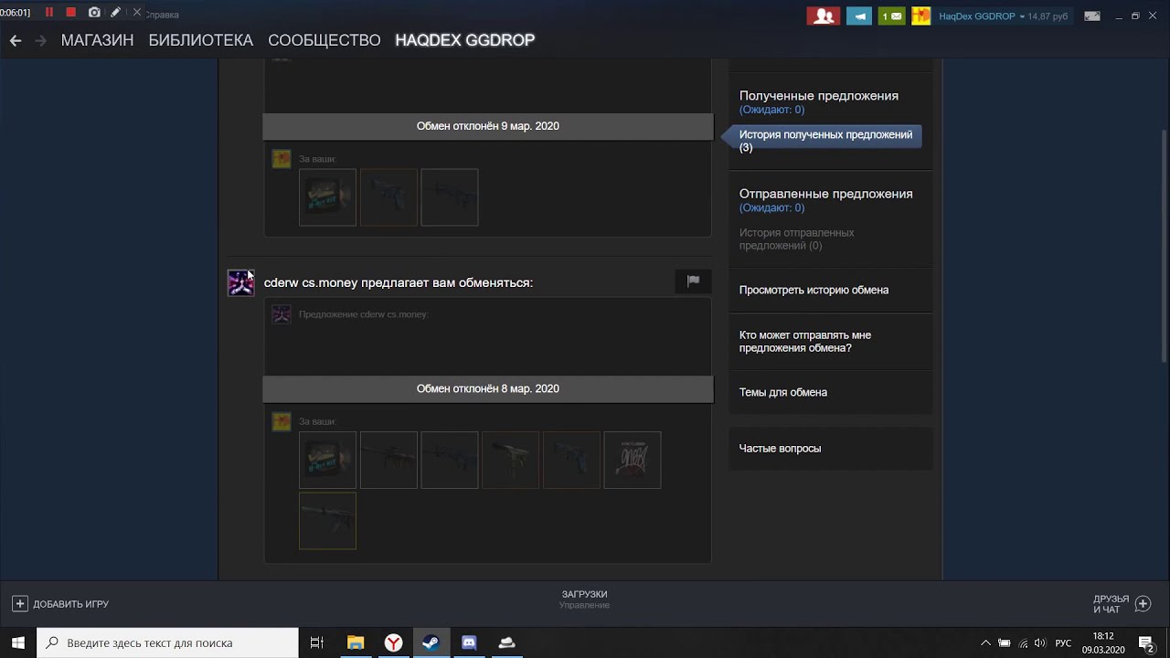Open the БИБЛИОТЕКА tab
This screenshot has width=1170, height=658.
tap(200, 40)
